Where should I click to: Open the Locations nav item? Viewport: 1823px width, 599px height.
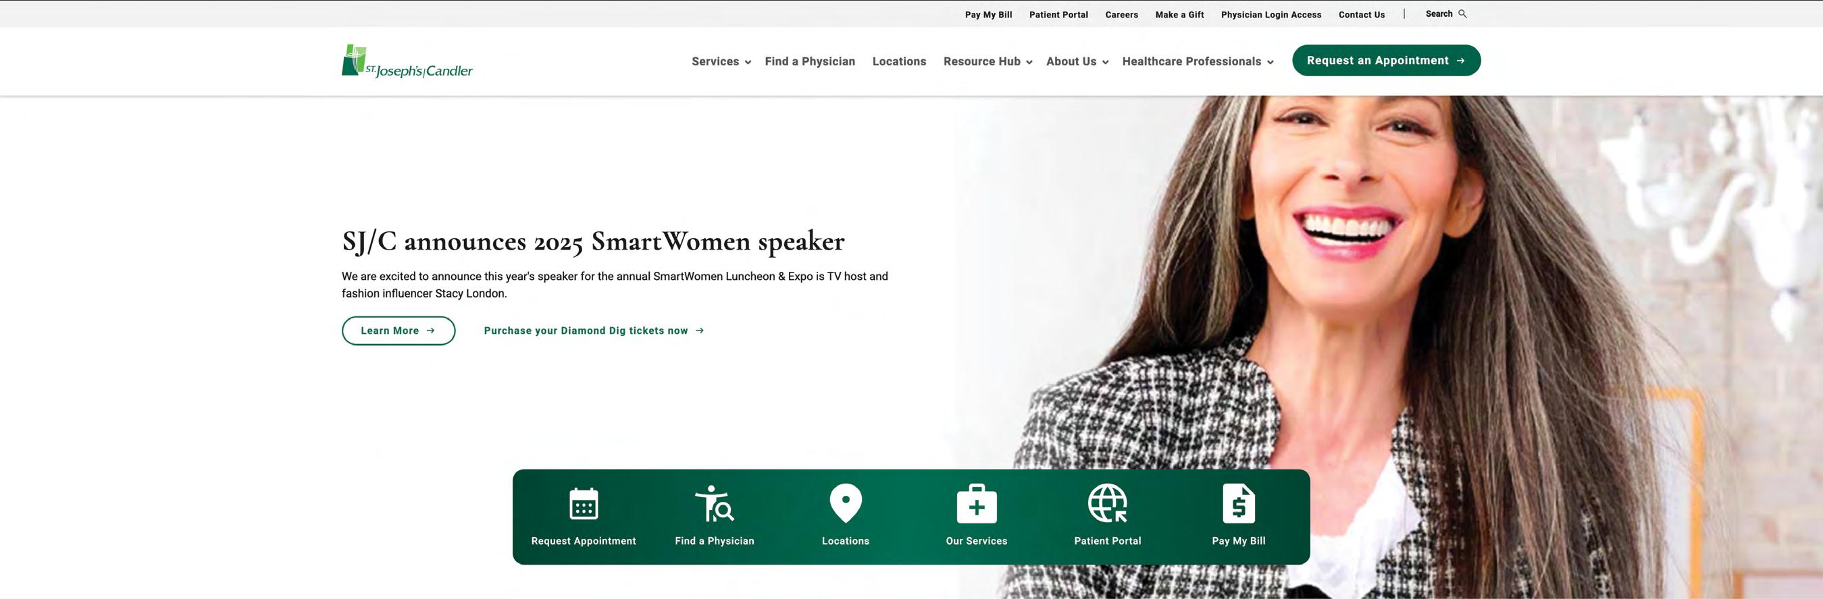point(899,61)
